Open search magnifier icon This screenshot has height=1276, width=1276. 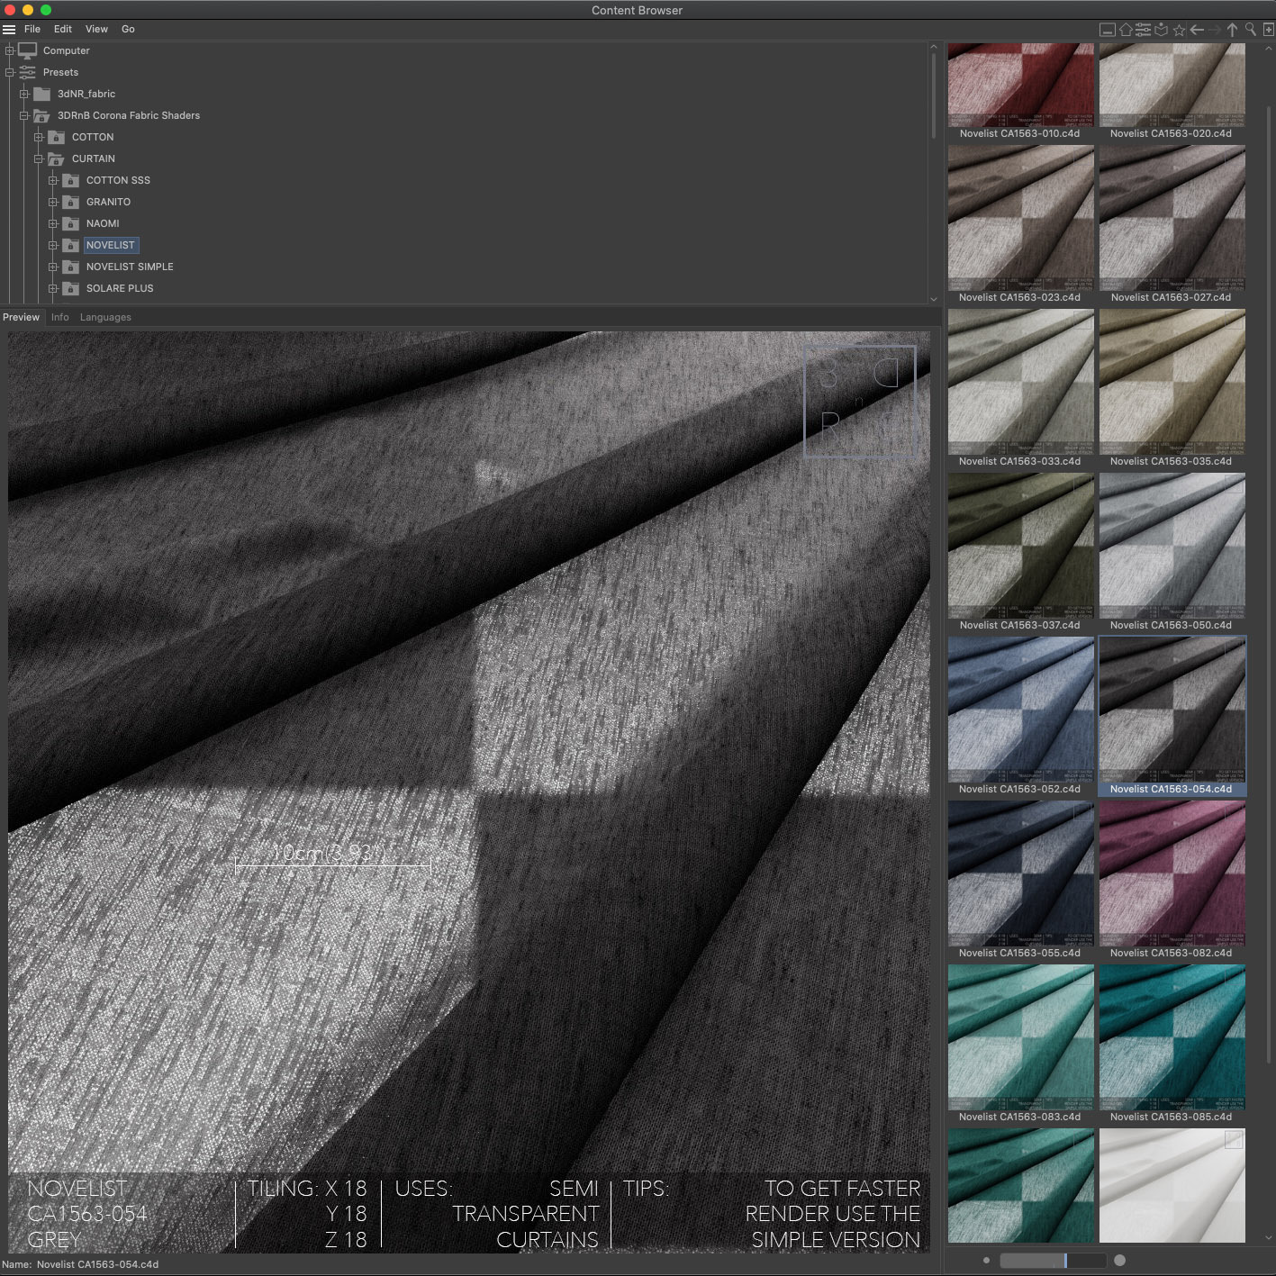(1251, 30)
